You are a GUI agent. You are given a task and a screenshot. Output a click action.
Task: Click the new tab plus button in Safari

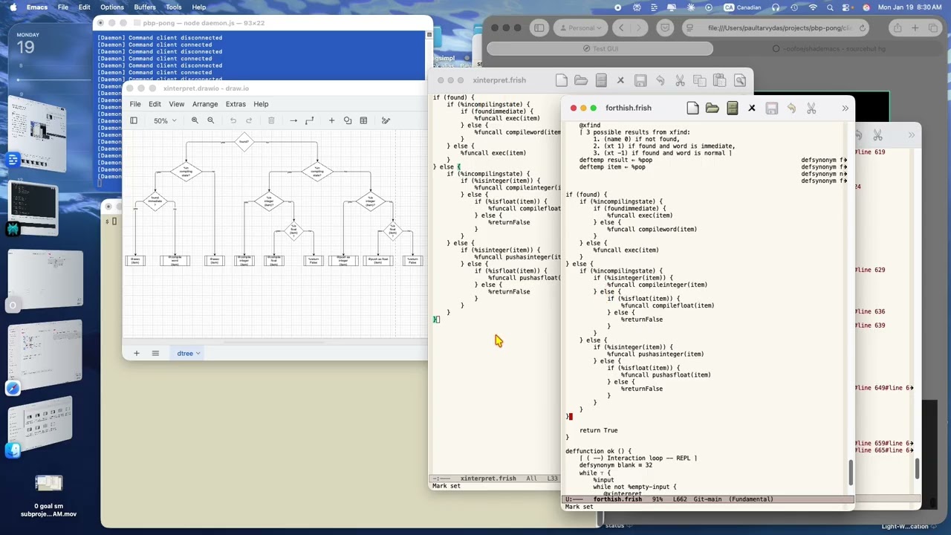click(x=915, y=28)
